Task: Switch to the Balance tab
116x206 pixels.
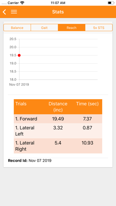Action: point(17,28)
